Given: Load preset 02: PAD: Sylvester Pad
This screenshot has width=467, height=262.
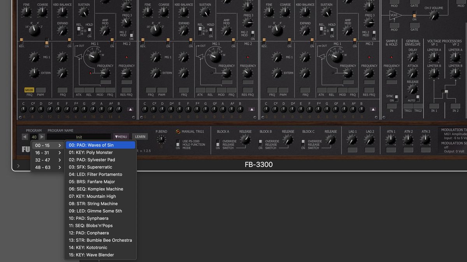Looking at the screenshot, I should pos(100,160).
